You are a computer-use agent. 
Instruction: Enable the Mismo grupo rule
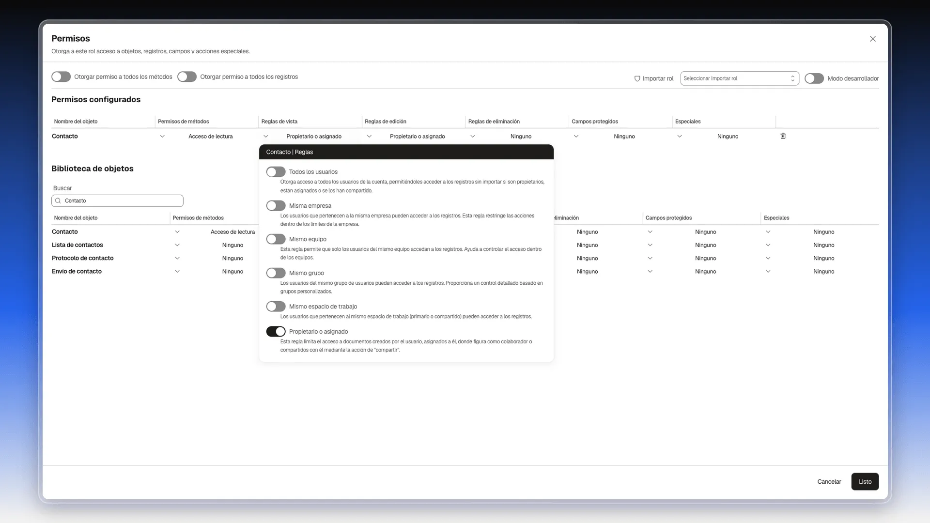pos(276,273)
